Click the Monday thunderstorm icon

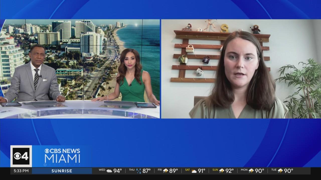pyautogui.click(x=251, y=171)
